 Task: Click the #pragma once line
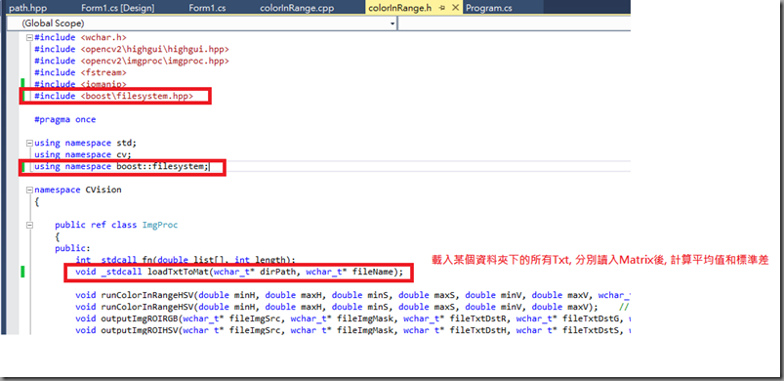tap(64, 119)
